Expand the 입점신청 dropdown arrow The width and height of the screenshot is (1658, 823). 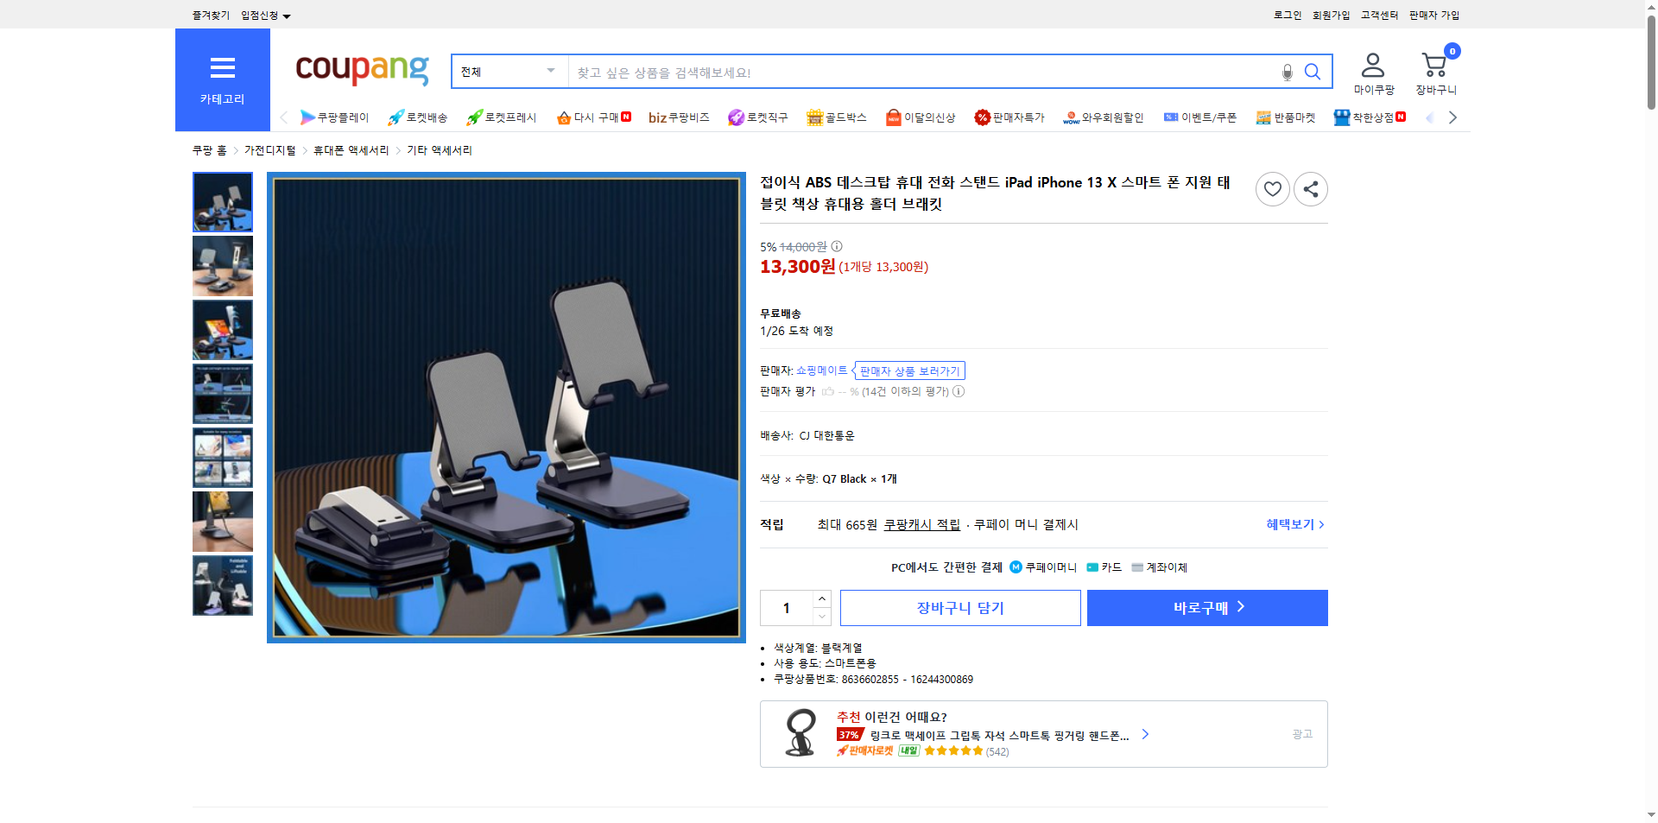coord(287,15)
